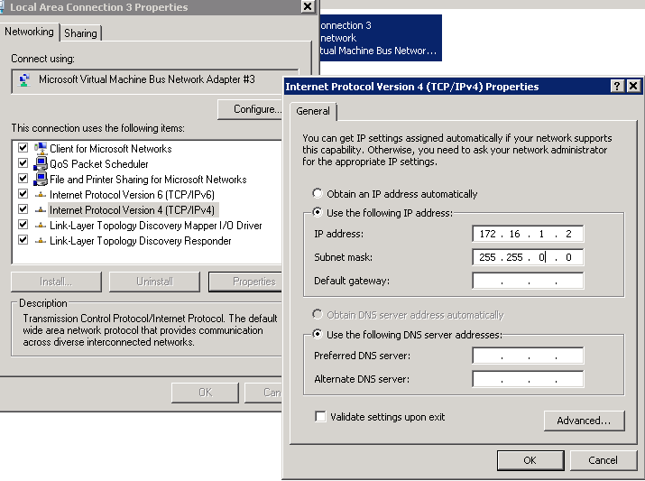Viewport: 645px width, 481px height.
Task: Select Internet Protocol Version 4 list item
Action: tap(132, 210)
